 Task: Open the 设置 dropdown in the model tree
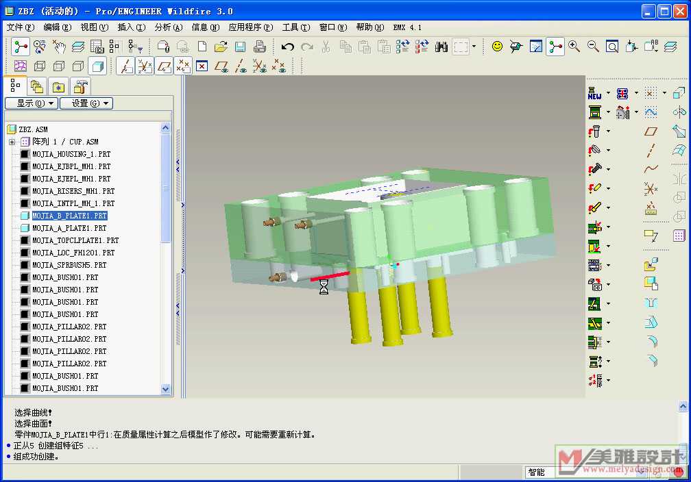[86, 103]
